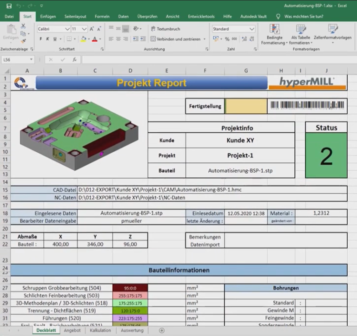This screenshot has width=357, height=336.
Task: Align text right icon
Action: 126,39
